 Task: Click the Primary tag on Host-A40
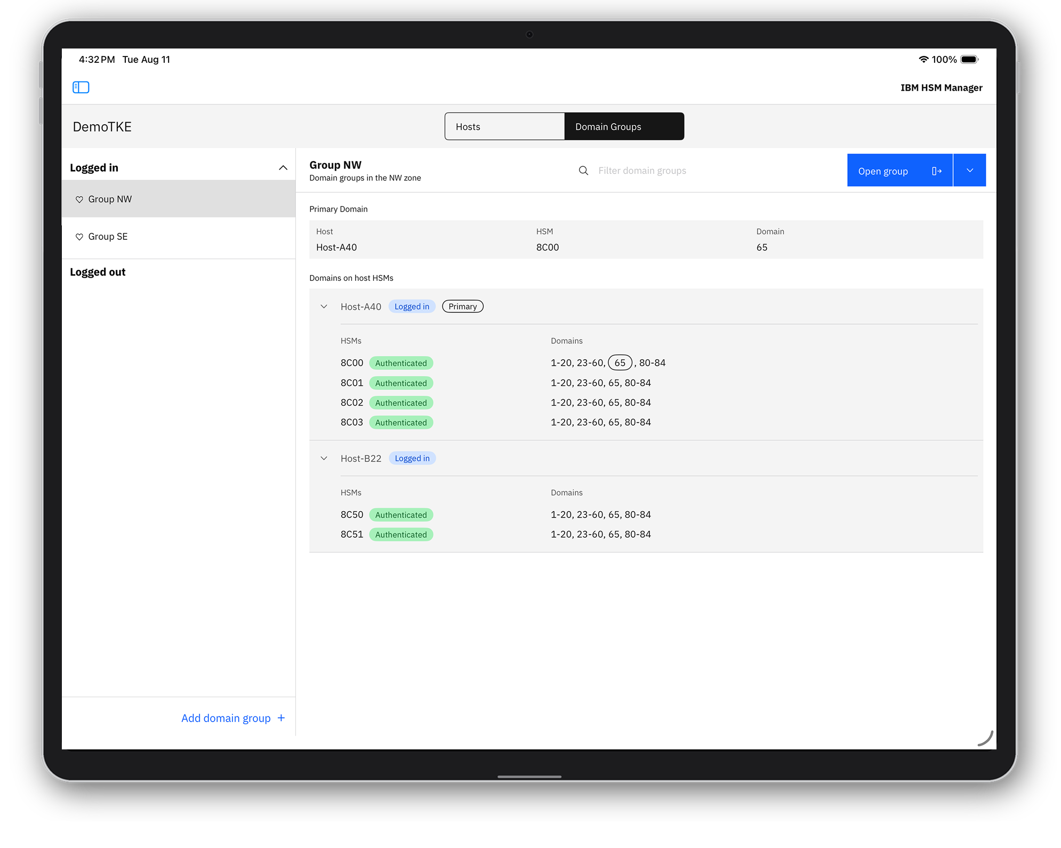[463, 306]
